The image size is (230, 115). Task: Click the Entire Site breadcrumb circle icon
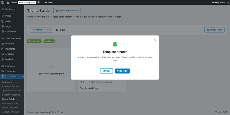[29, 41]
